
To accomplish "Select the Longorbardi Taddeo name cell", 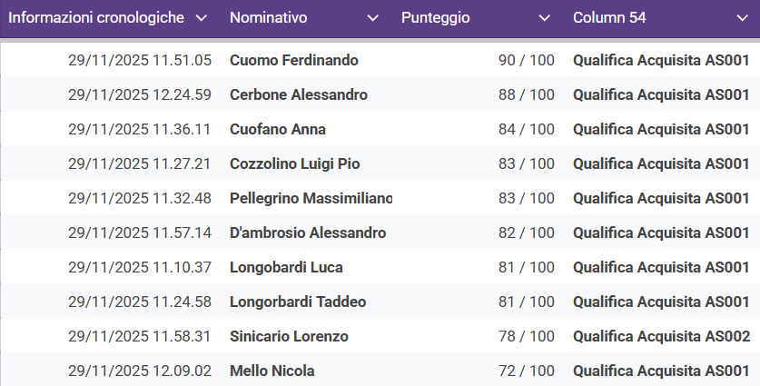I will 298,302.
